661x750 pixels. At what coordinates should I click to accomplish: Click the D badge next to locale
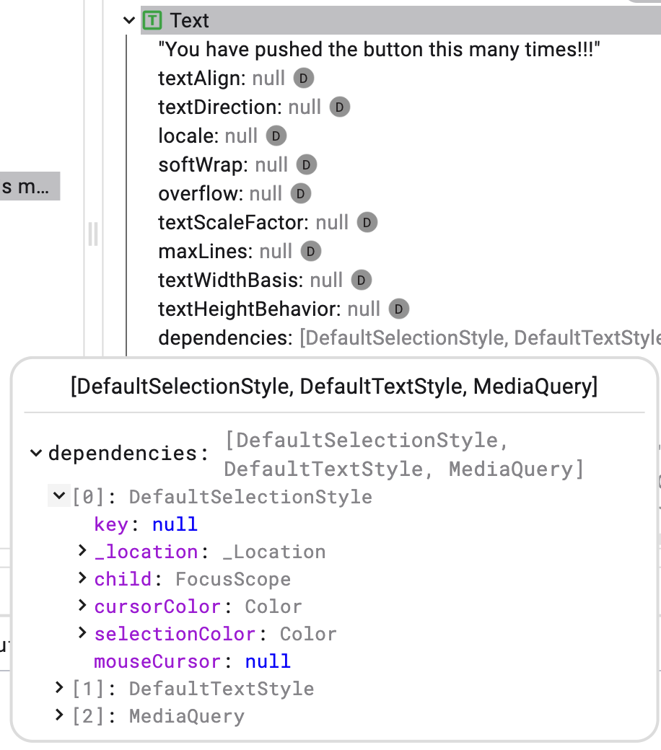tap(276, 136)
